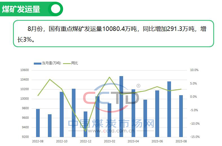Click the 2023-02 x-axis label
This screenshot has width=222, height=146.
pos(109,141)
